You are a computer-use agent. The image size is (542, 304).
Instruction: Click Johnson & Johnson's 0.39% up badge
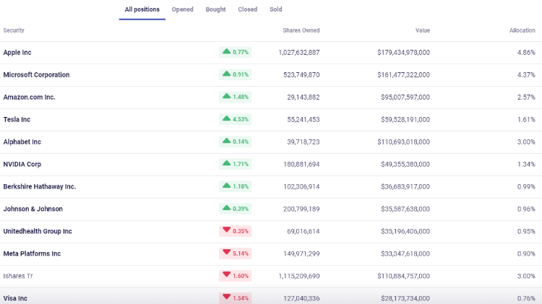(x=235, y=209)
